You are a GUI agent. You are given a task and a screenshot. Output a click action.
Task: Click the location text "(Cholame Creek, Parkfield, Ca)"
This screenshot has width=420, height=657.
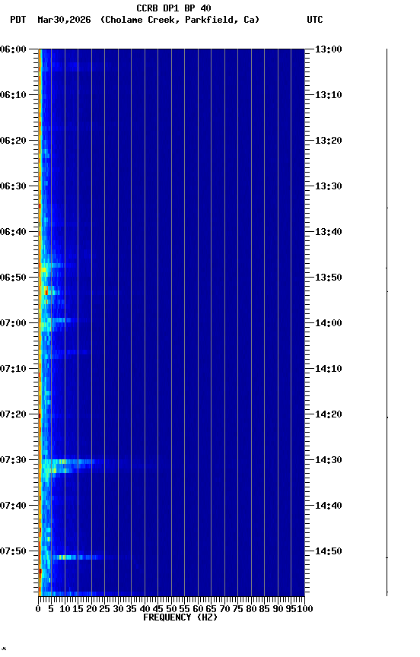pos(180,20)
